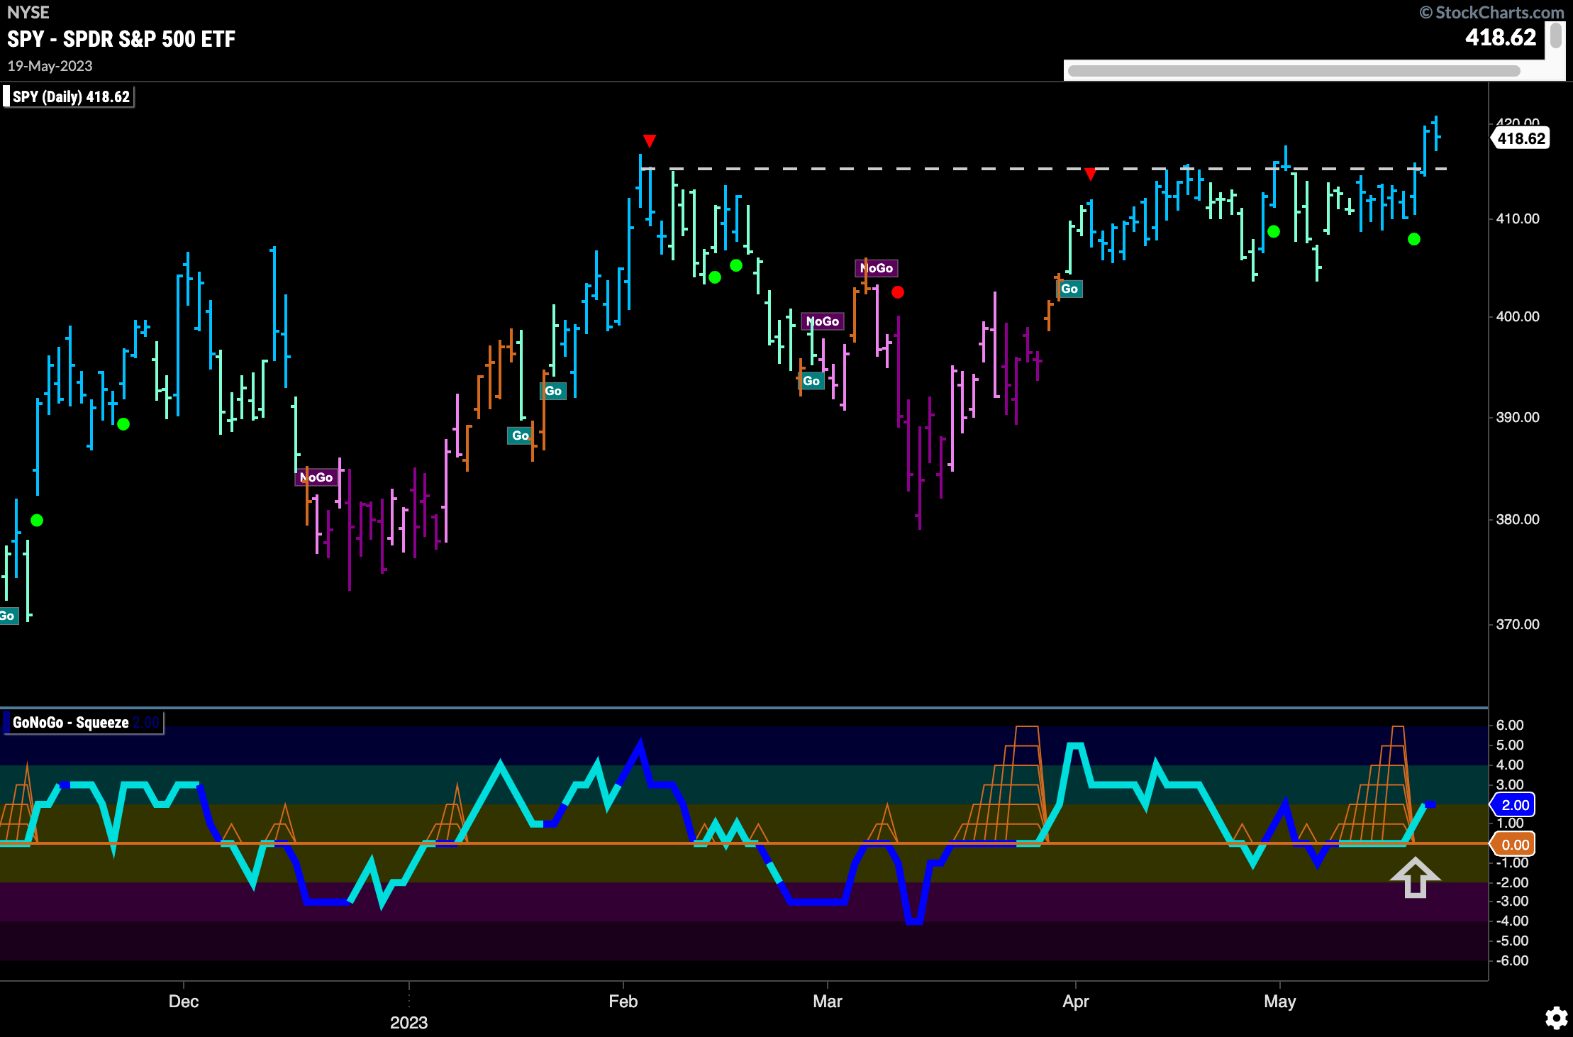Click the 410.00 price axis label
The width and height of the screenshot is (1573, 1037).
click(x=1518, y=218)
